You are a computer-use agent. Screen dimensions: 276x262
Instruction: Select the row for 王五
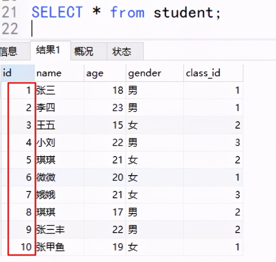click(x=122, y=125)
